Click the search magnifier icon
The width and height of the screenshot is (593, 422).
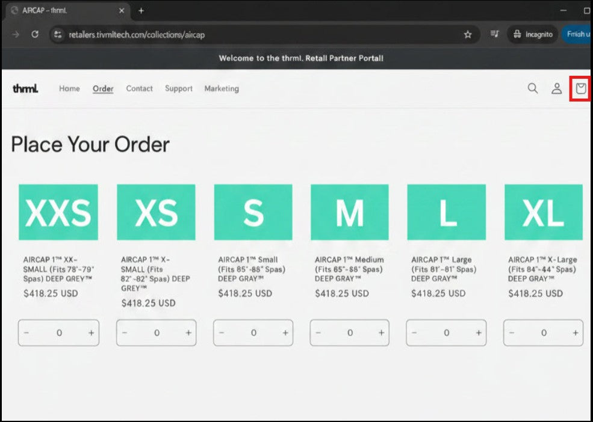(532, 88)
